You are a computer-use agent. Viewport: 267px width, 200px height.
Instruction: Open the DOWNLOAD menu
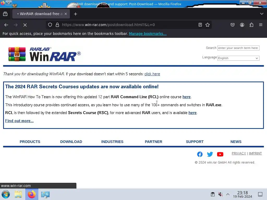pyautogui.click(x=71, y=142)
